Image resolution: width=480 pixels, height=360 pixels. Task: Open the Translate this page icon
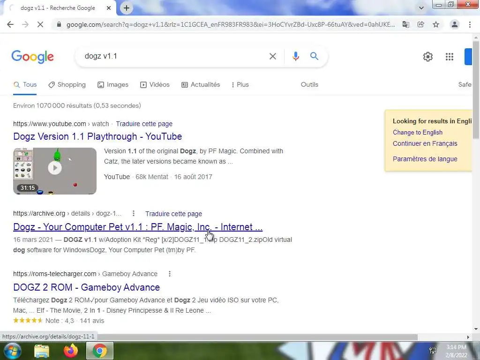(406, 24)
